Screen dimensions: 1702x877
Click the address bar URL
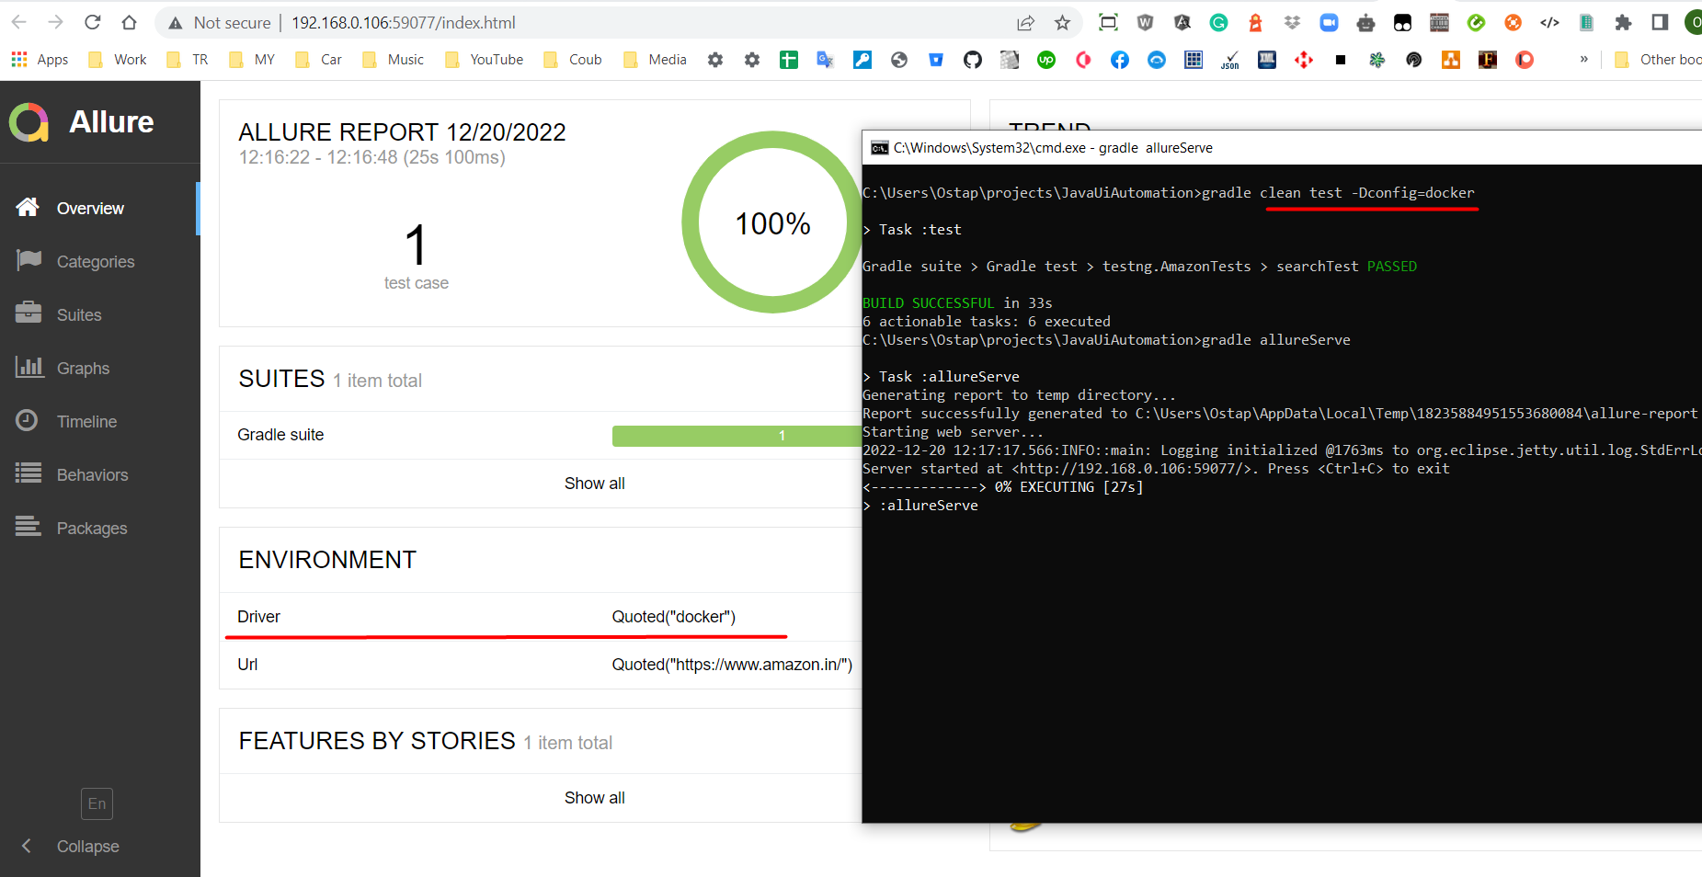403,23
